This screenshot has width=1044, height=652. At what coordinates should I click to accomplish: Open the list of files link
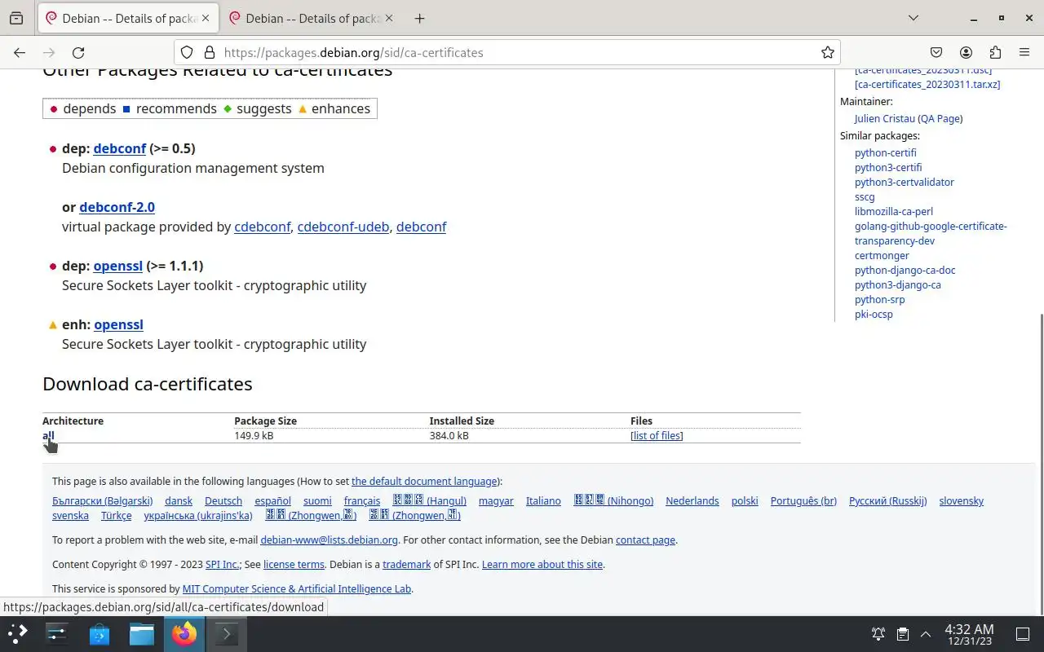pyautogui.click(x=657, y=435)
